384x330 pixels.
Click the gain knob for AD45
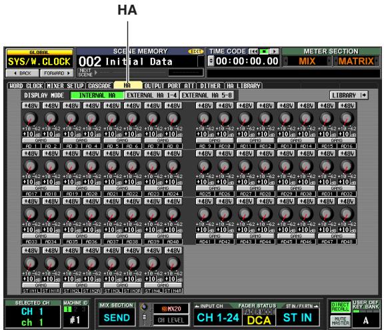286,214
